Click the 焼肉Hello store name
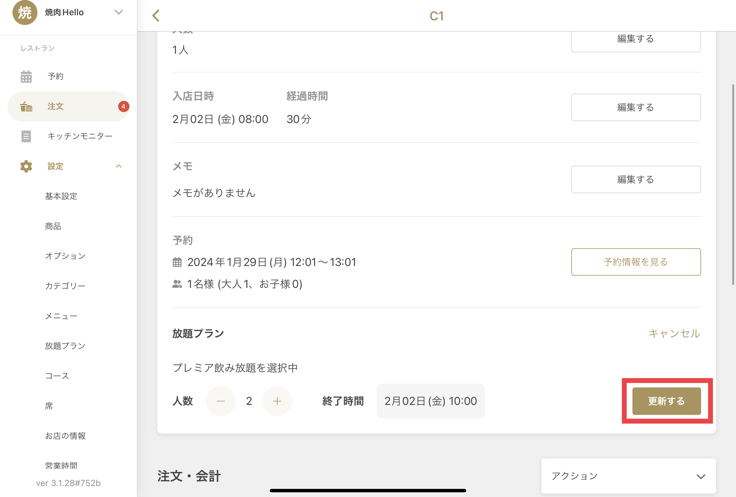Viewport: 736px width, 497px height. point(64,12)
